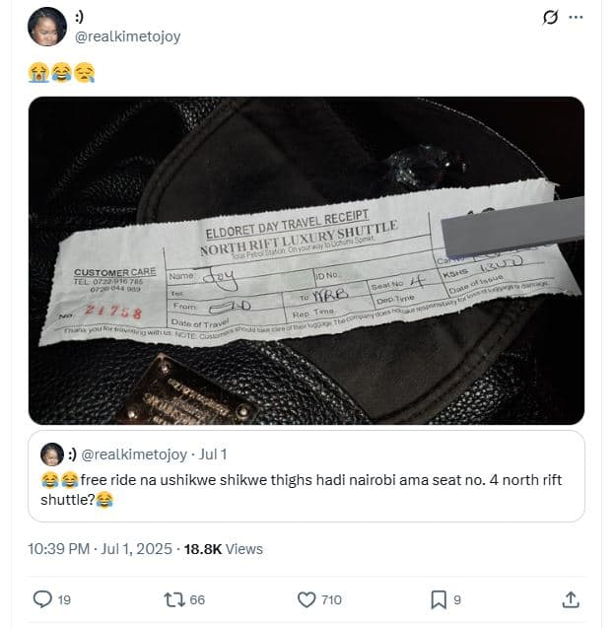The height and width of the screenshot is (628, 614).
Task: Click the 10:39 PM timestamp link
Action: coord(58,549)
